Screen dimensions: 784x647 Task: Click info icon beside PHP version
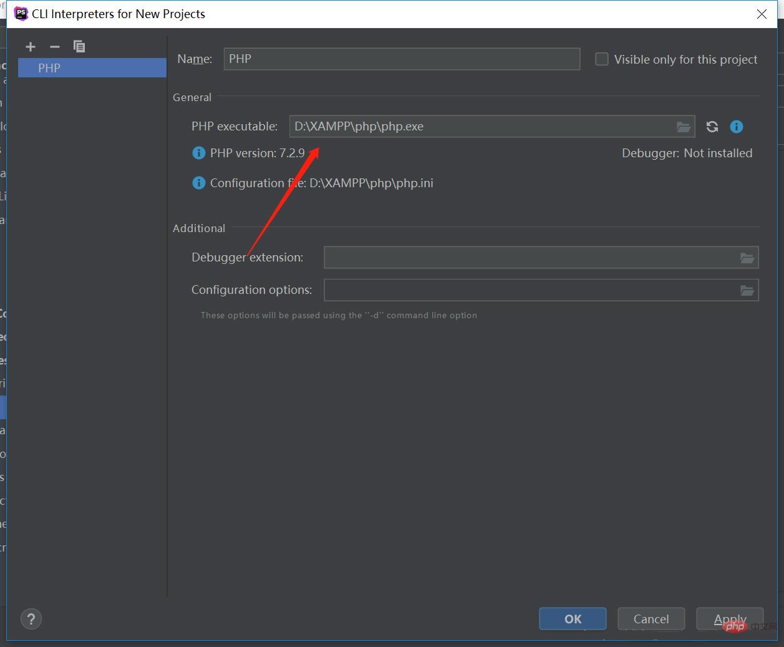coord(198,153)
